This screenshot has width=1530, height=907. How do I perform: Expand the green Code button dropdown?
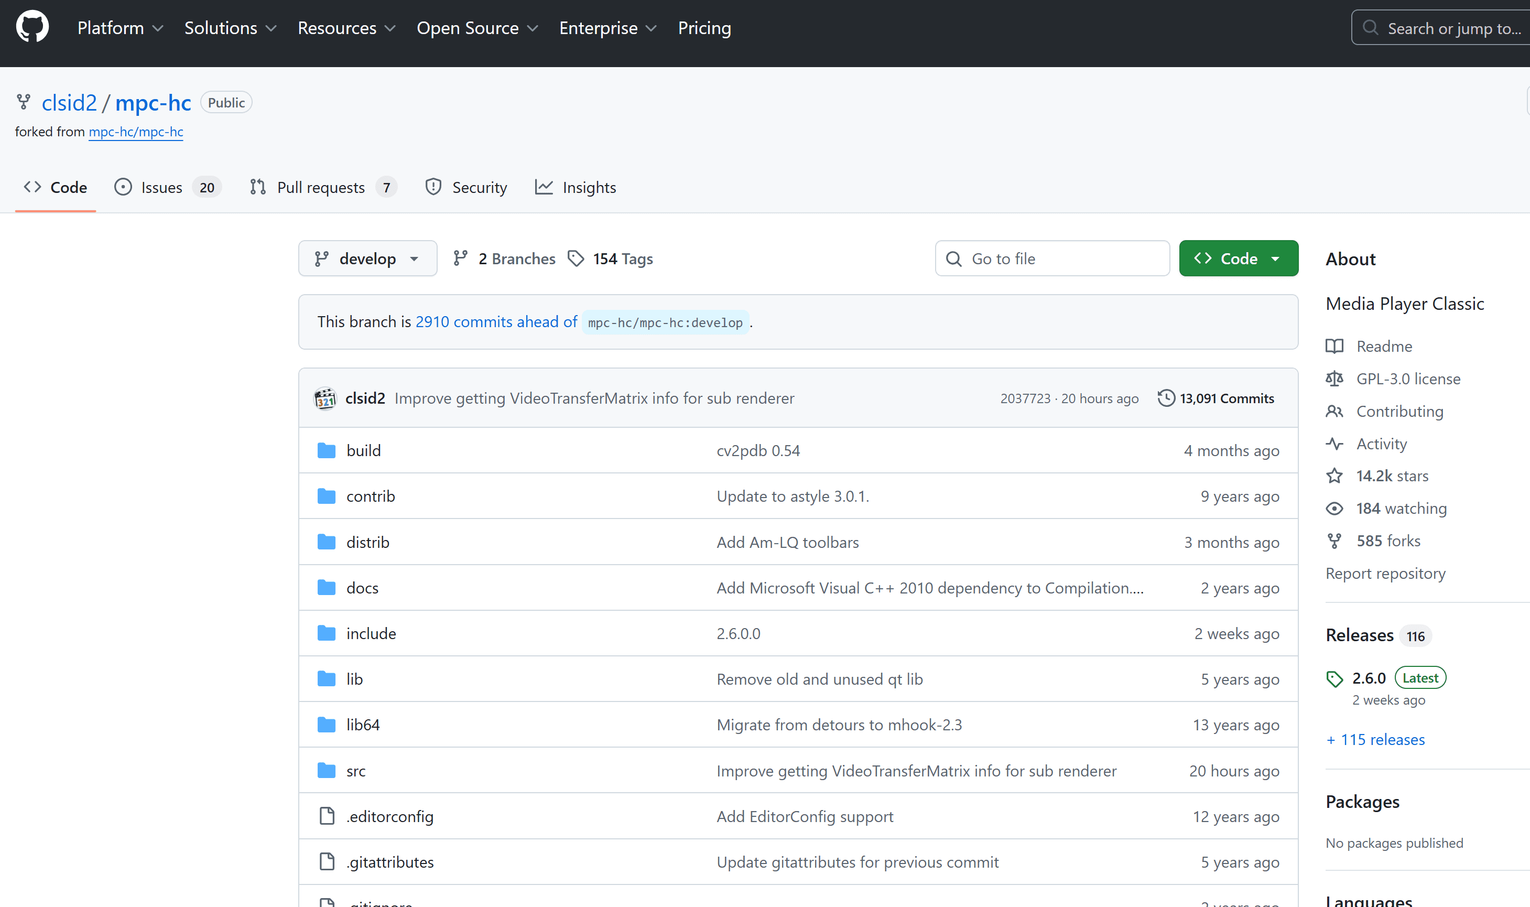click(x=1238, y=258)
